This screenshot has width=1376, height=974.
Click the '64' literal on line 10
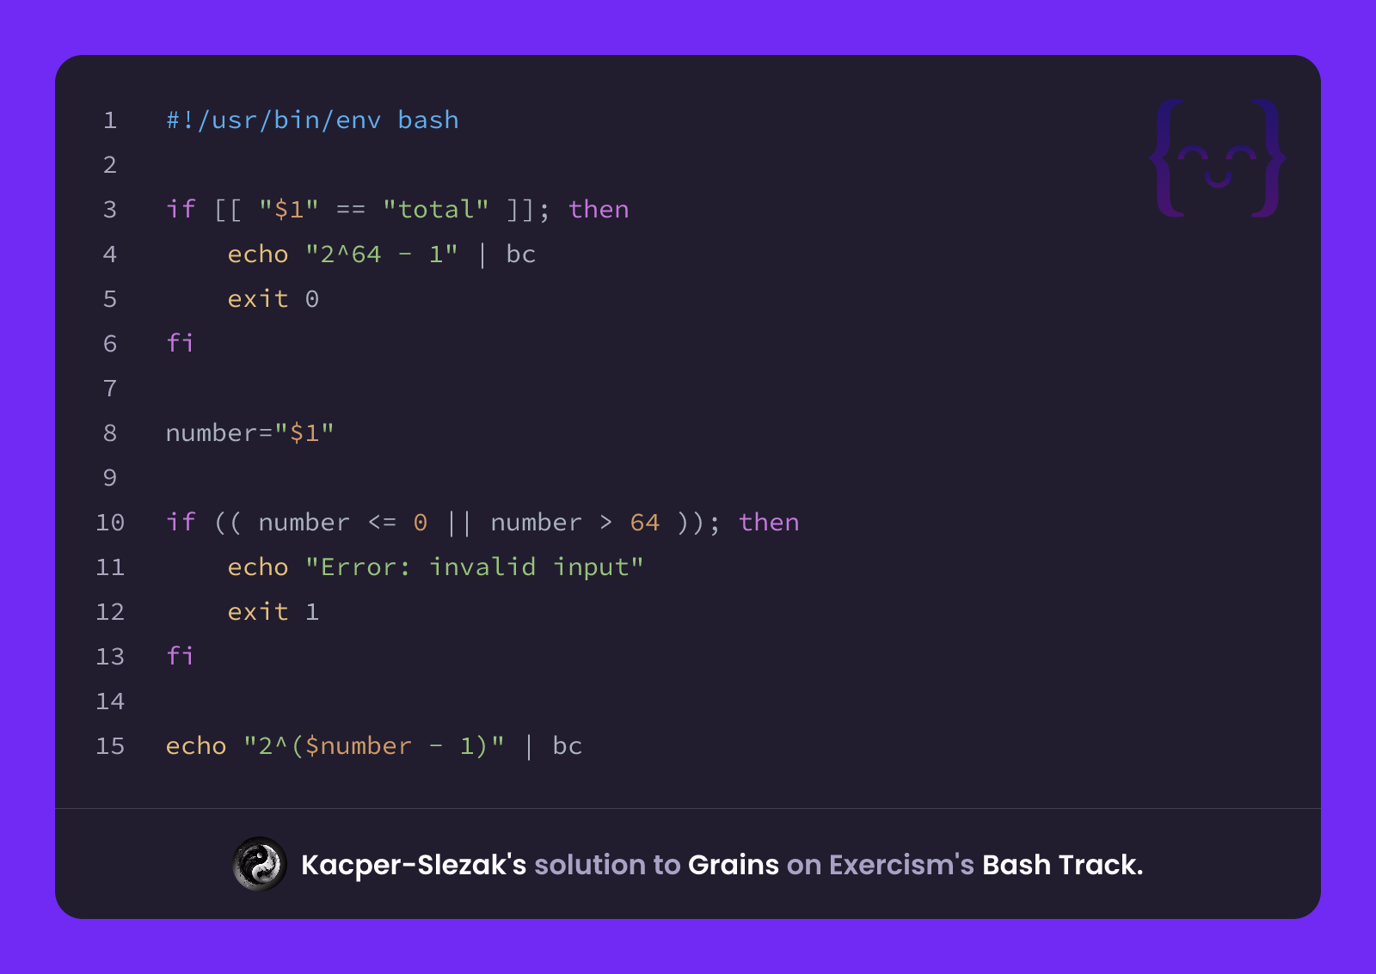645,523
